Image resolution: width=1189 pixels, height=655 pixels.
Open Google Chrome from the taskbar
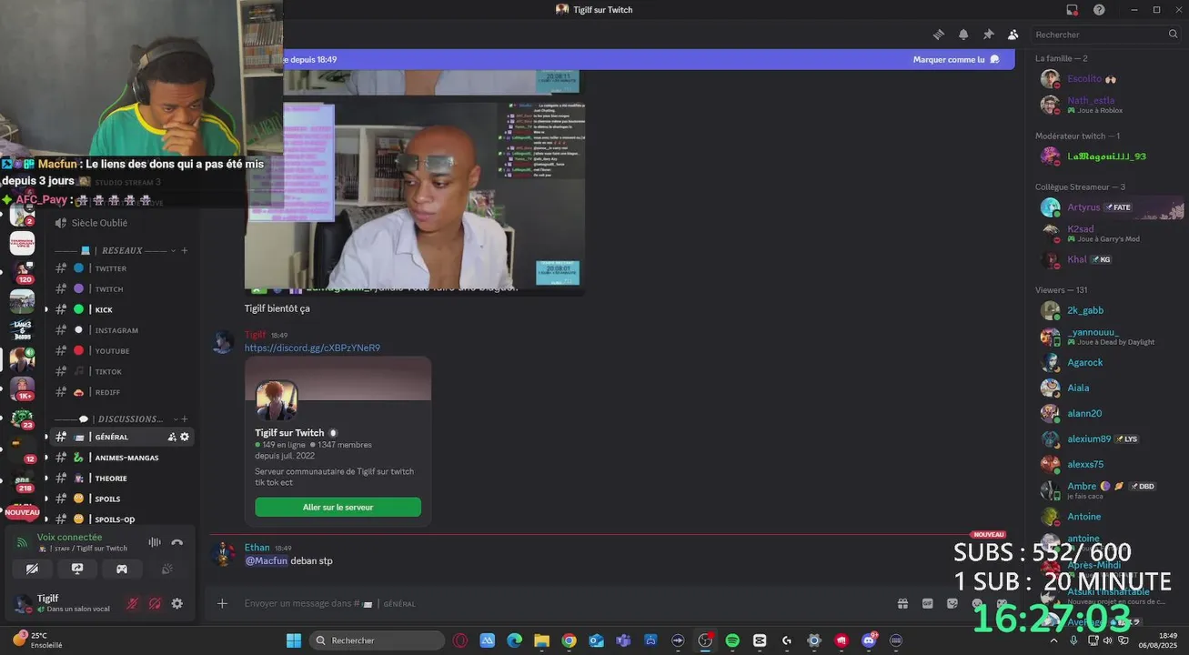click(569, 640)
